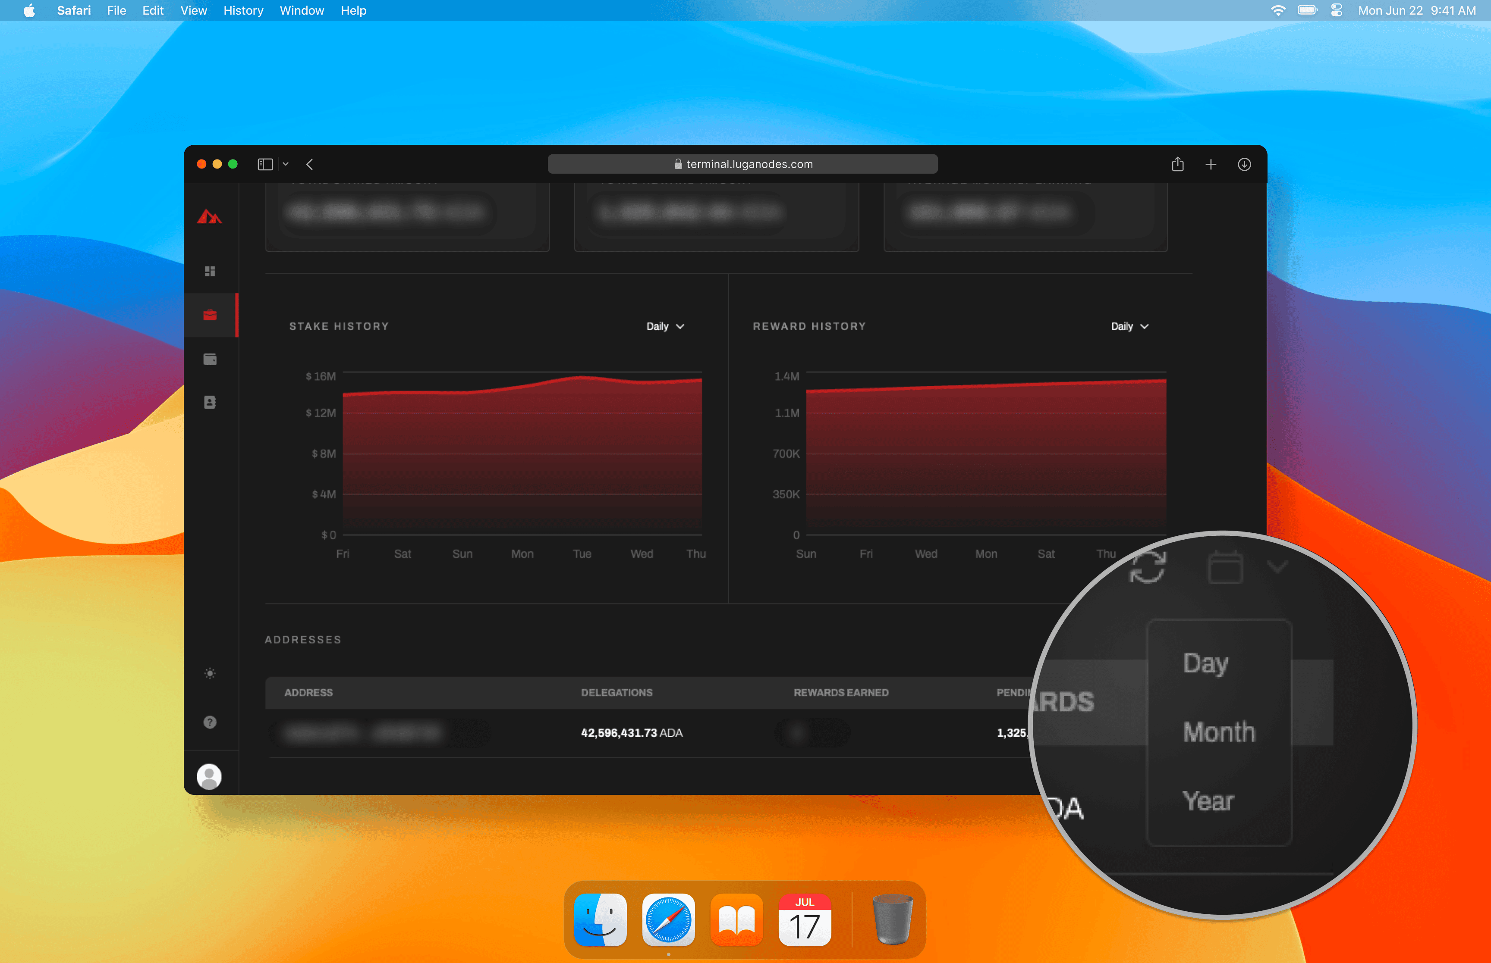Screen dimensions: 1491x963
Task: Click the Safari sidebar toggle icon
Action: 265,164
